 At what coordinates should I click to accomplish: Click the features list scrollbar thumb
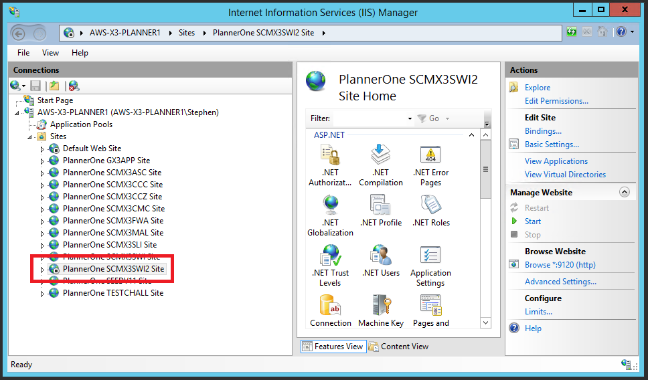(485, 169)
